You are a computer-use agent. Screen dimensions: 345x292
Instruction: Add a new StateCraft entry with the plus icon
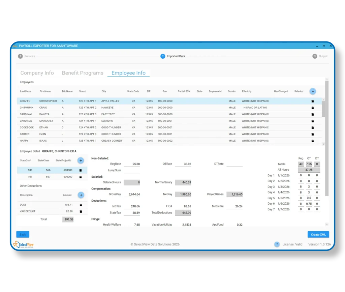click(x=81, y=160)
